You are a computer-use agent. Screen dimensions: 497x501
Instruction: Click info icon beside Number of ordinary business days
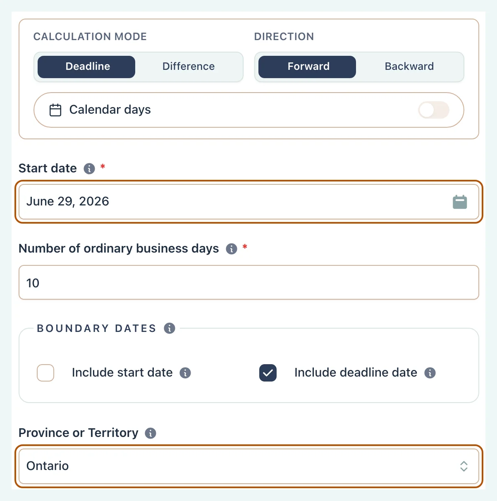point(232,249)
